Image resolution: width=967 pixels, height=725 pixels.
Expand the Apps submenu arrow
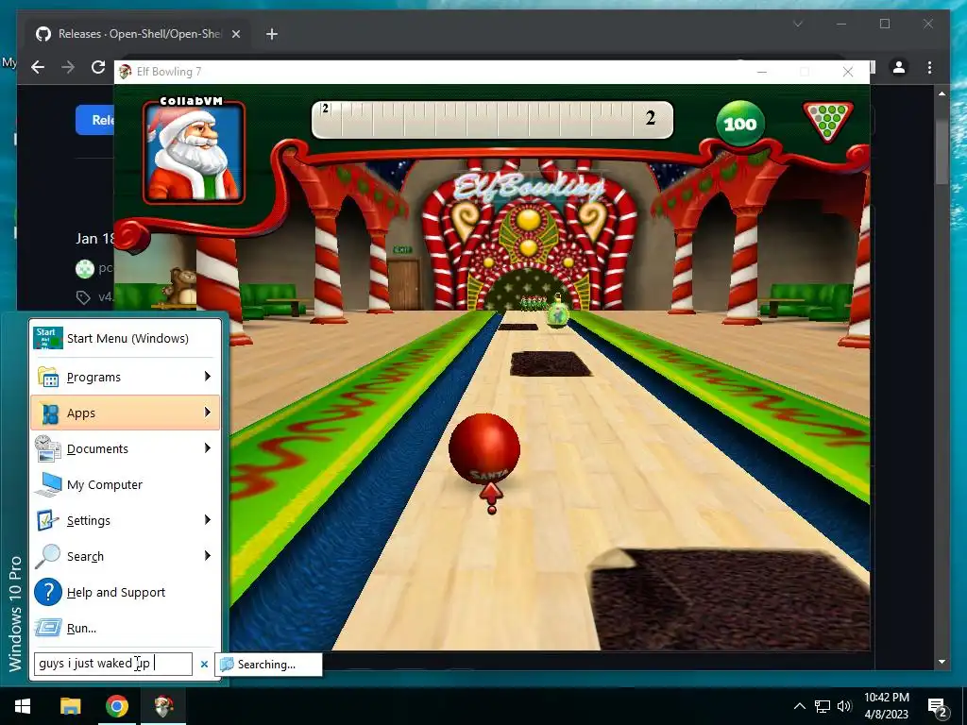click(x=208, y=412)
